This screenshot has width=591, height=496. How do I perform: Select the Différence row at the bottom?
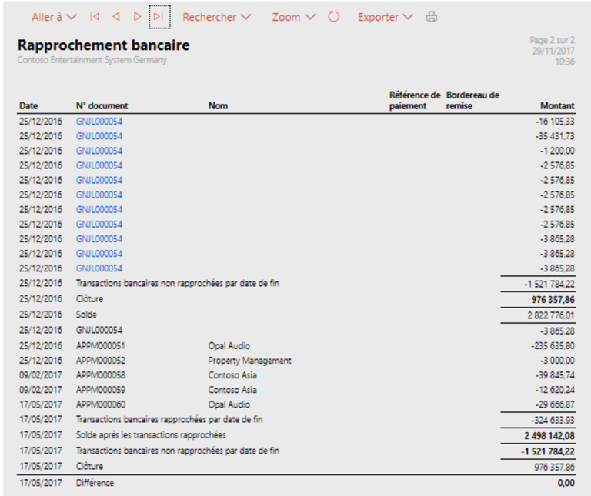[x=95, y=483]
